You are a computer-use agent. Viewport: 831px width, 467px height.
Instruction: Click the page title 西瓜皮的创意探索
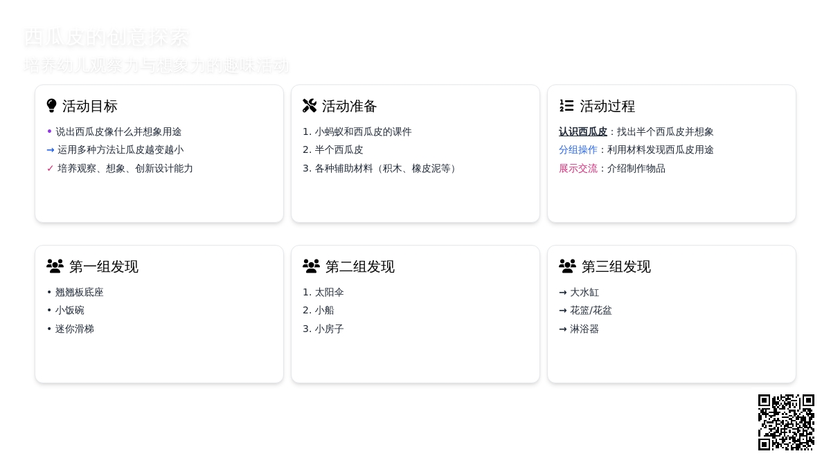pos(107,37)
